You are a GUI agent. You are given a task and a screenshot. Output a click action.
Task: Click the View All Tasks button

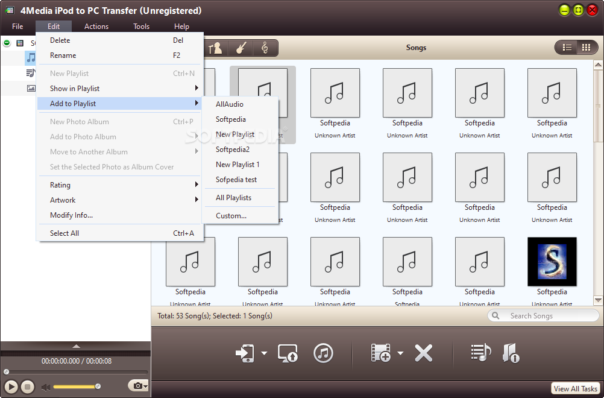pos(575,389)
